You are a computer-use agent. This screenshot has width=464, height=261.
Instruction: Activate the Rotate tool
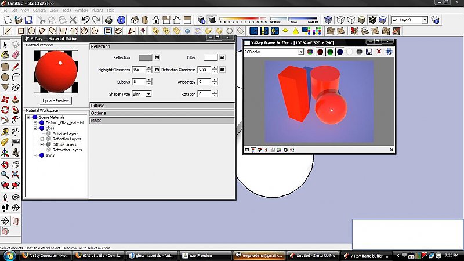coord(5,110)
